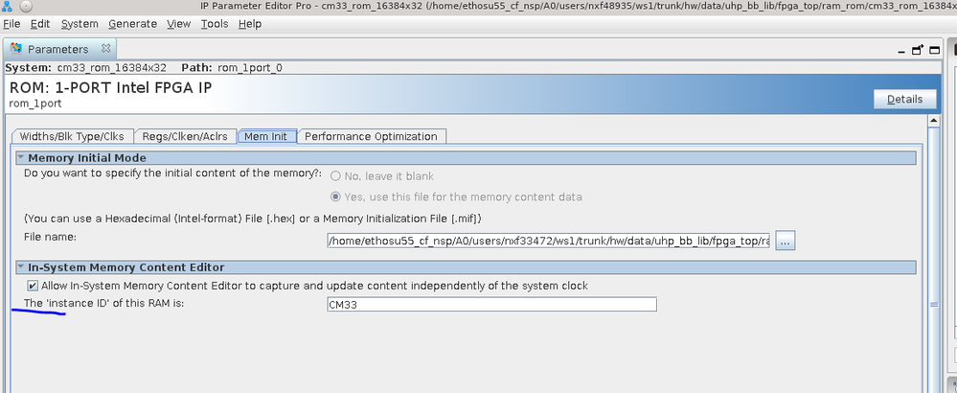Viewport: 957px width, 393px height.
Task: Select 'No, leave it blank' radio option
Action: click(x=336, y=176)
